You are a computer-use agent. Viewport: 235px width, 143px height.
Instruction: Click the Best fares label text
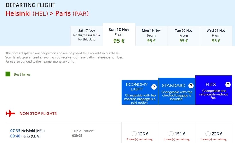pyautogui.click(x=22, y=74)
